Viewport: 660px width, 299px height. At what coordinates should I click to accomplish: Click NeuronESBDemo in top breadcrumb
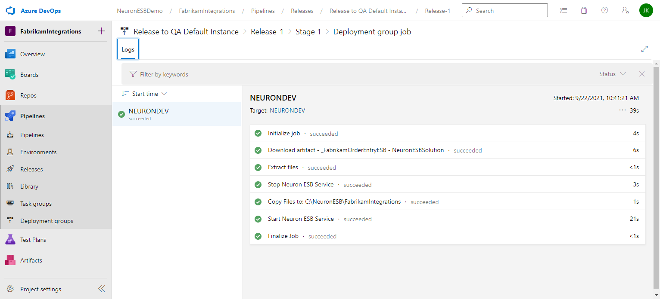coord(140,11)
